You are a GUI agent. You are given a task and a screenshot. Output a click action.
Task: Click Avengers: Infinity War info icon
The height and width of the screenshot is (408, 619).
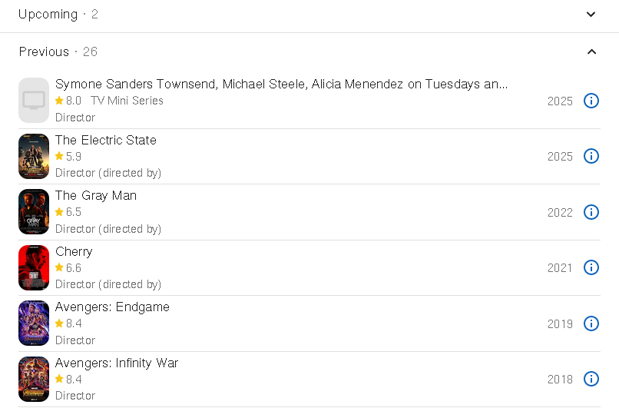[x=591, y=379]
